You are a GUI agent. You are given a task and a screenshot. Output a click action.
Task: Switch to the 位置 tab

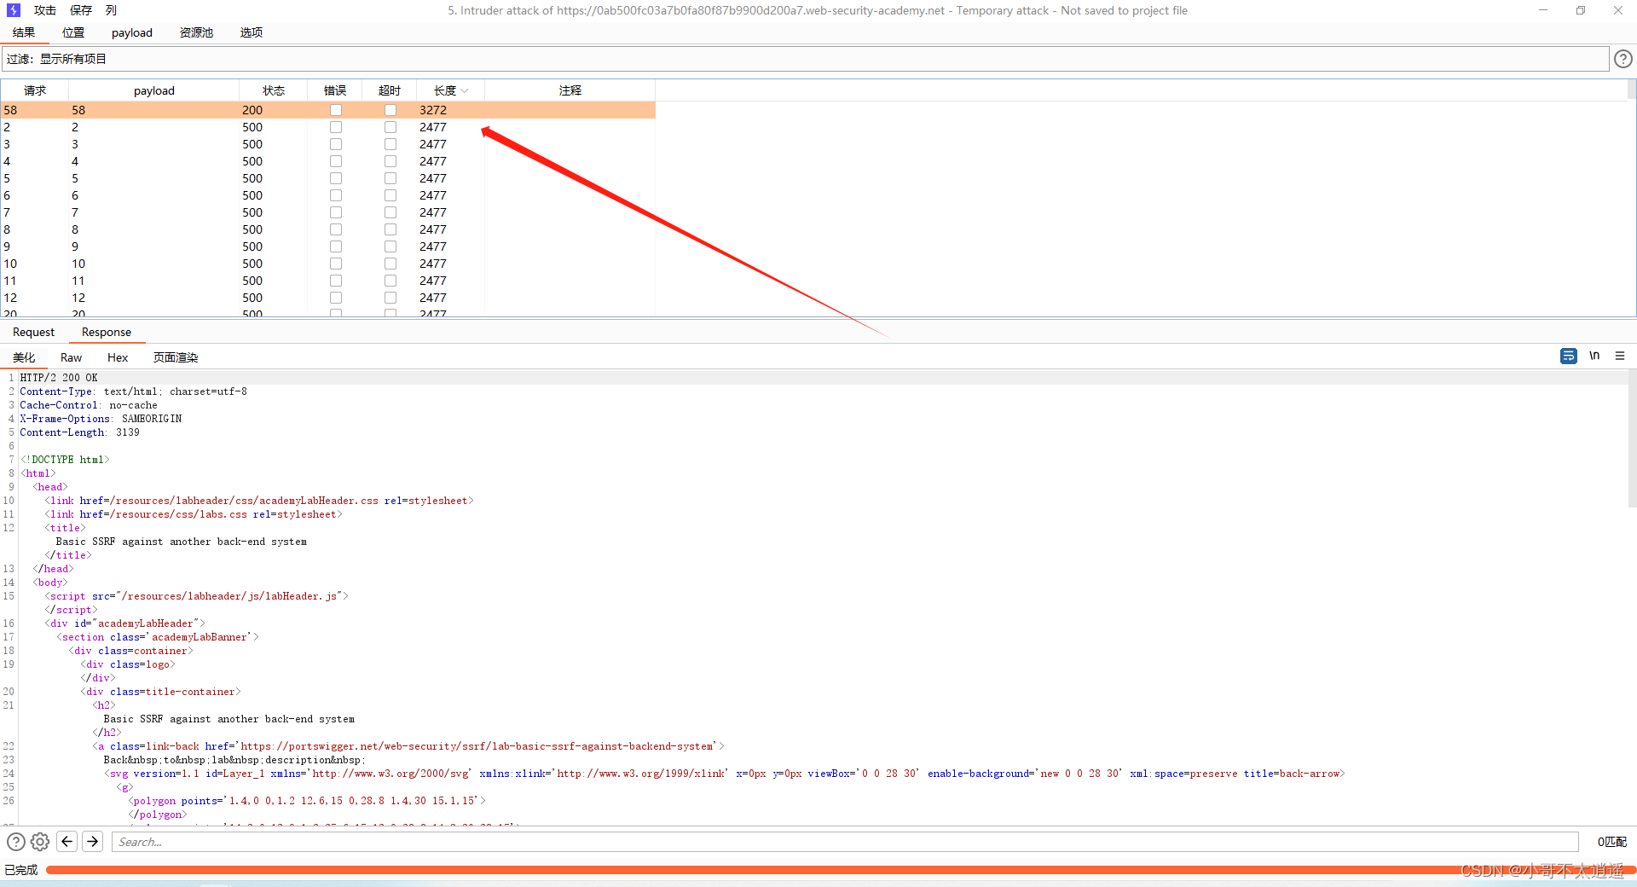pyautogui.click(x=73, y=32)
